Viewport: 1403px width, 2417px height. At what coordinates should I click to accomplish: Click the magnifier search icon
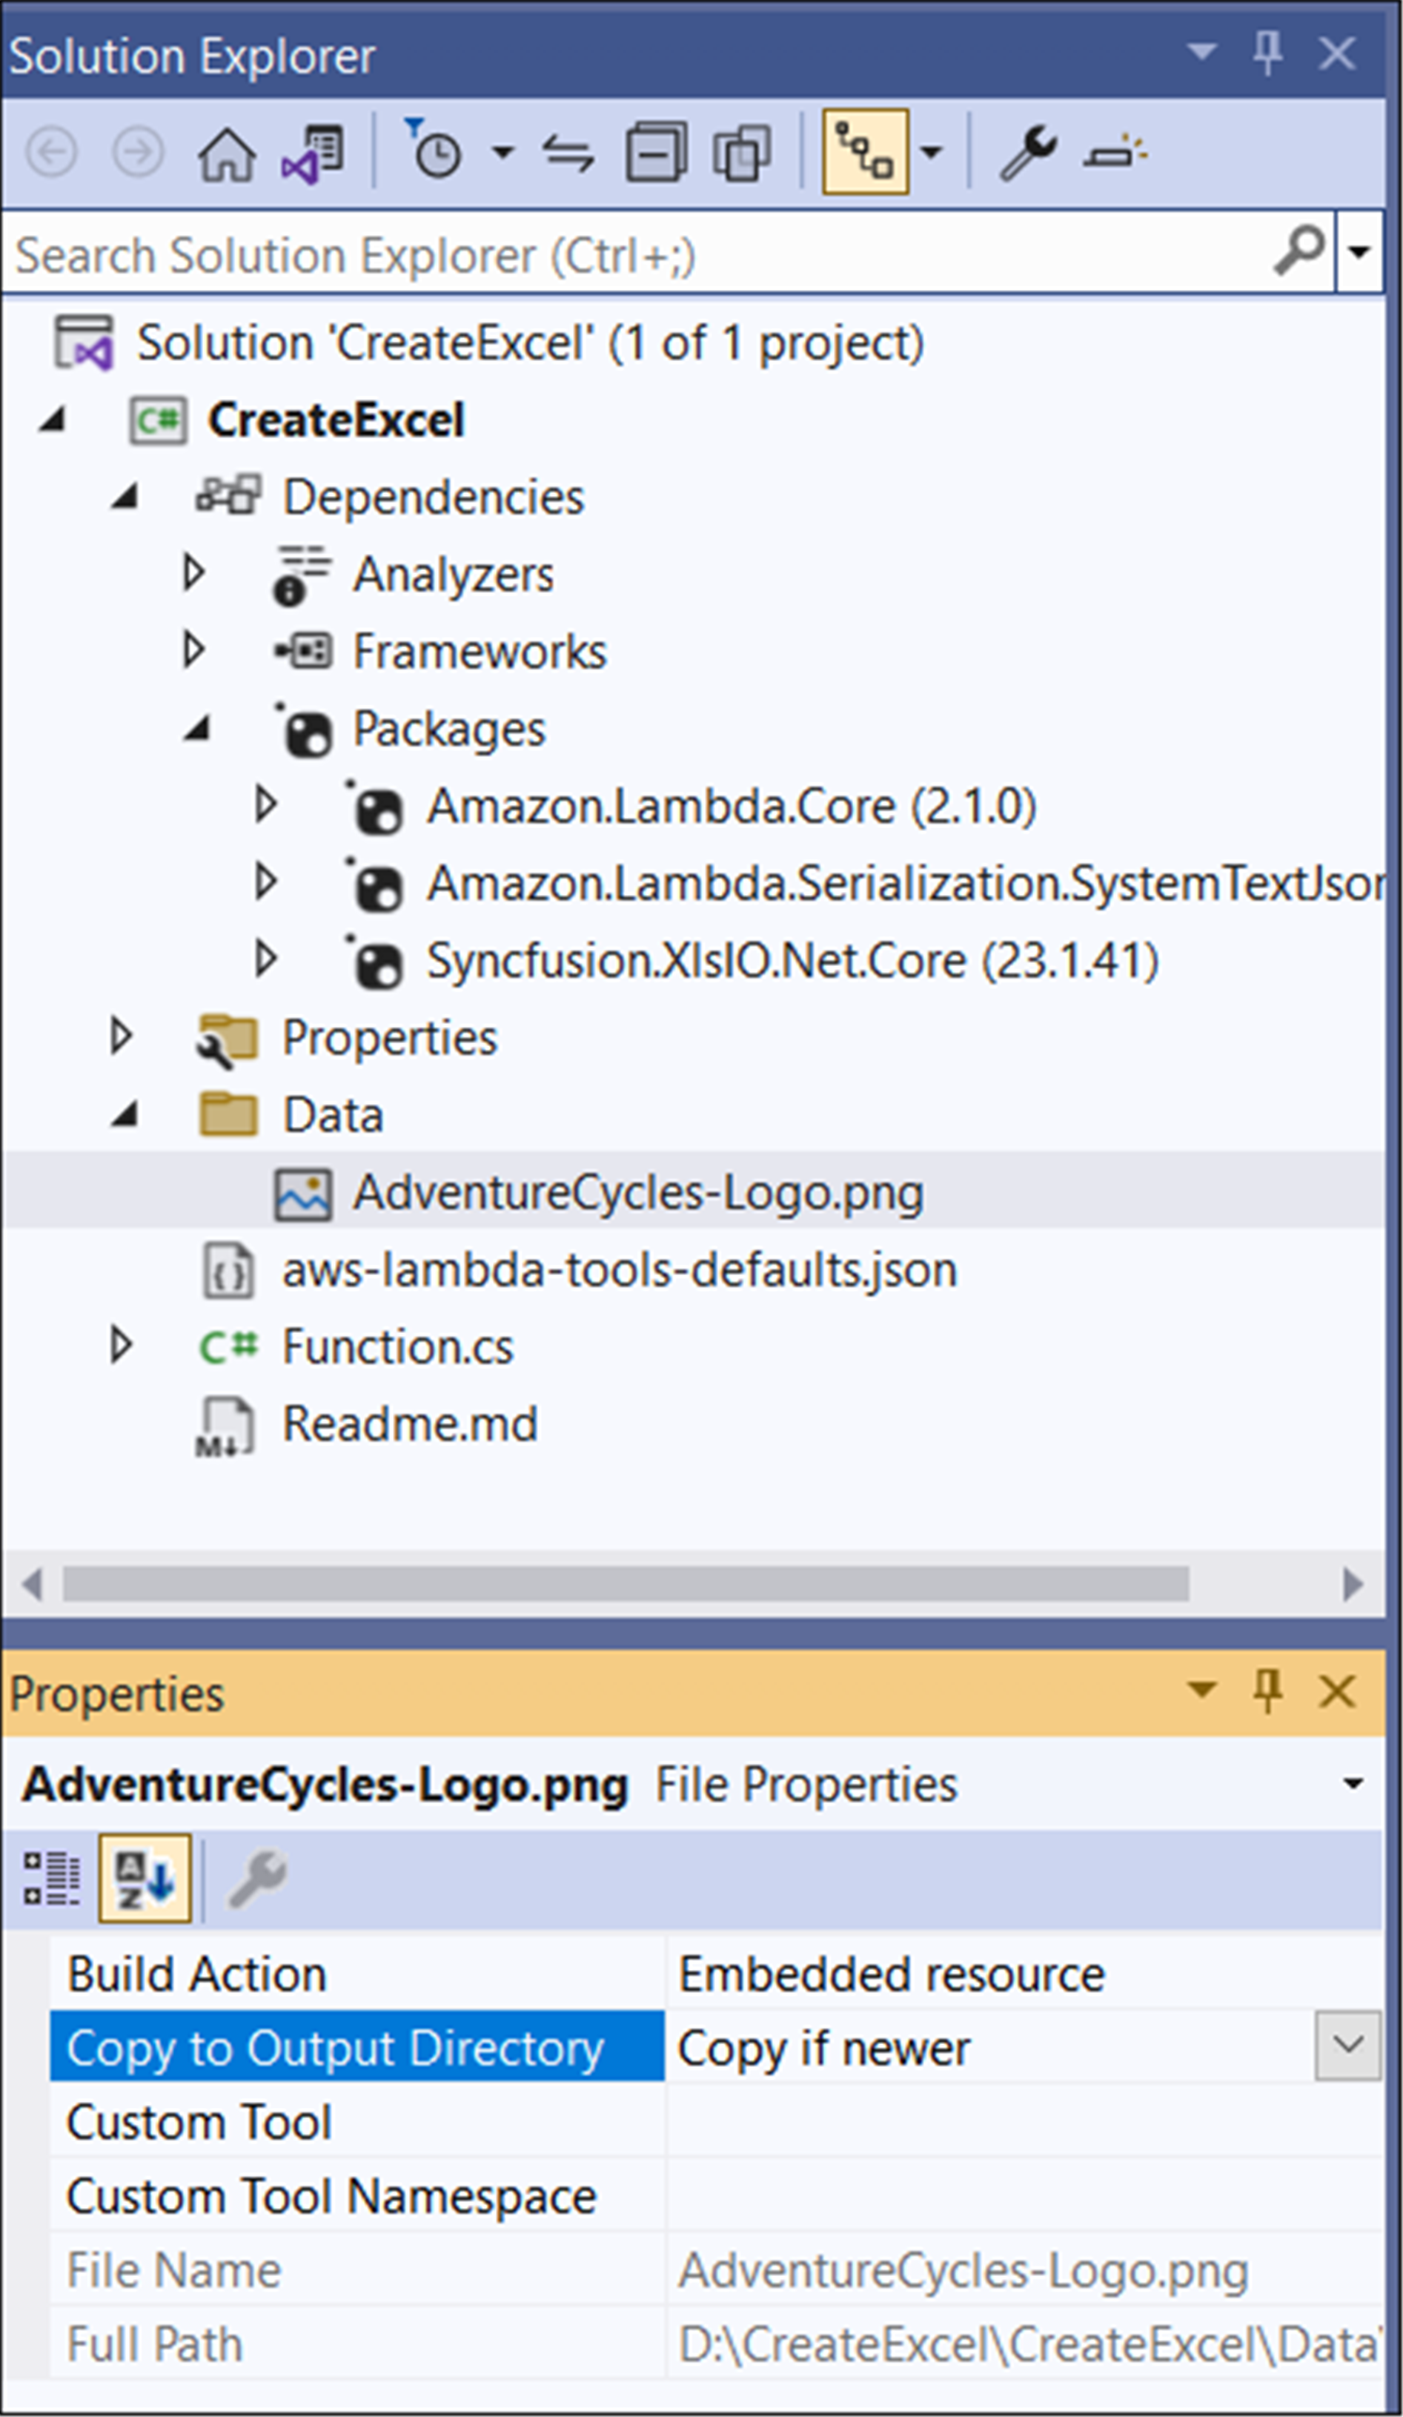click(x=1299, y=251)
